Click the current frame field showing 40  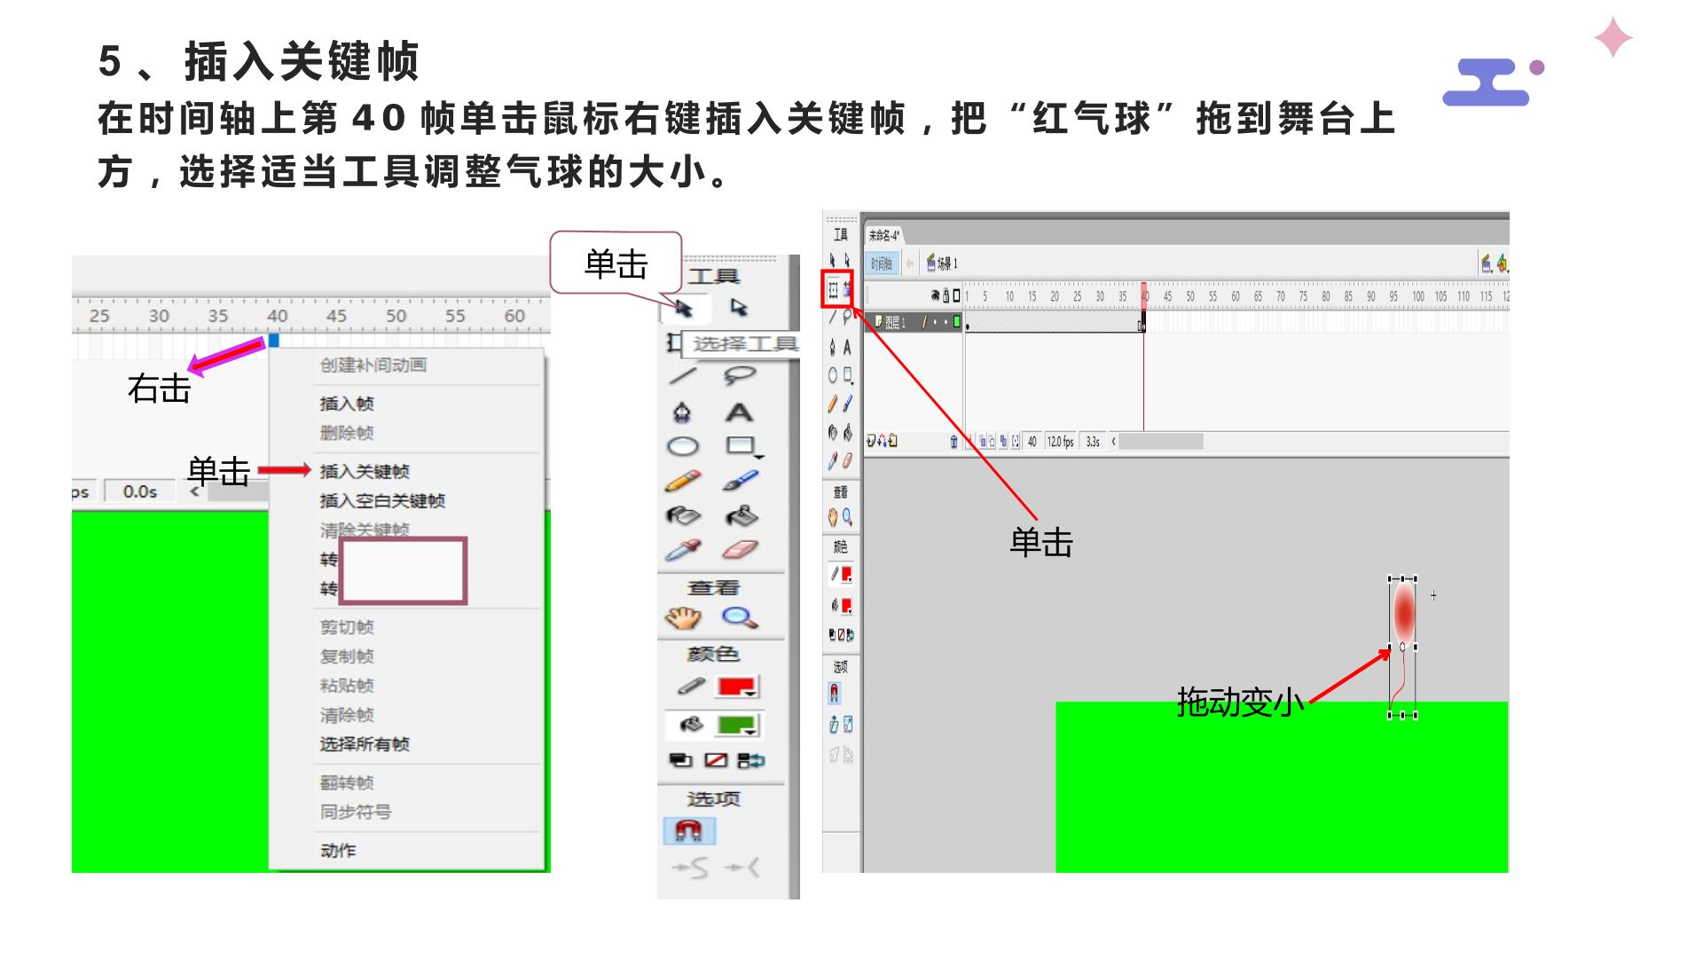pos(1032,441)
